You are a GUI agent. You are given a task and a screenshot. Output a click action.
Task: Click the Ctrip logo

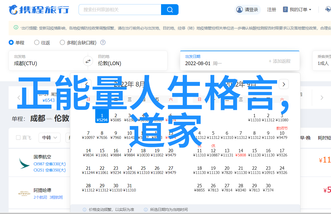(x=39, y=10)
